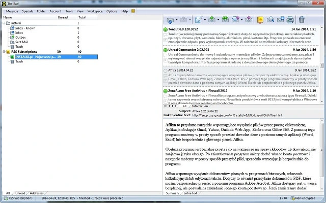Toggle the flag box on Affixa message entry
326x203 pixels.
coord(166,75)
